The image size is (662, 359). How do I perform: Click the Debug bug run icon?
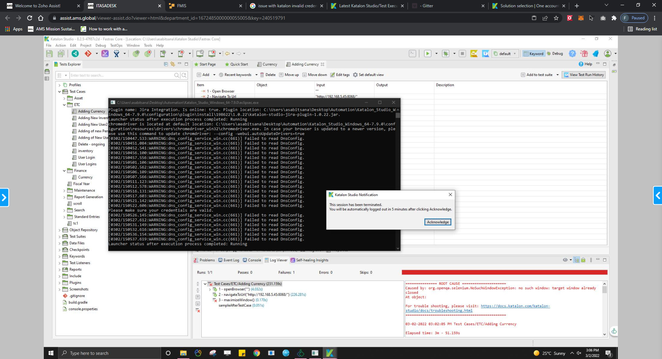[446, 54]
